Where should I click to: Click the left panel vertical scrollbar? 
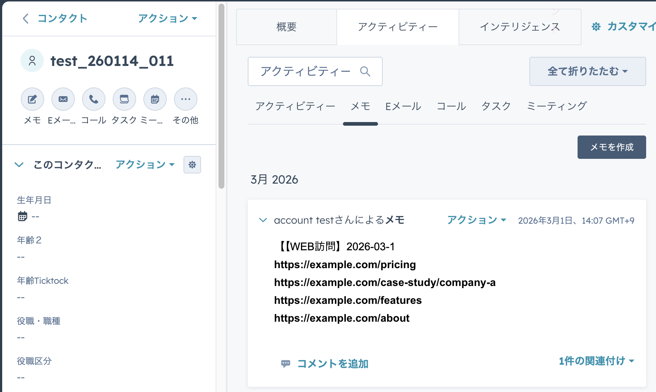click(x=221, y=95)
